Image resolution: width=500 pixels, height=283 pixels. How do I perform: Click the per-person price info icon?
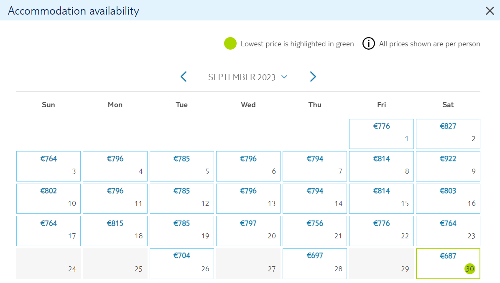(369, 43)
